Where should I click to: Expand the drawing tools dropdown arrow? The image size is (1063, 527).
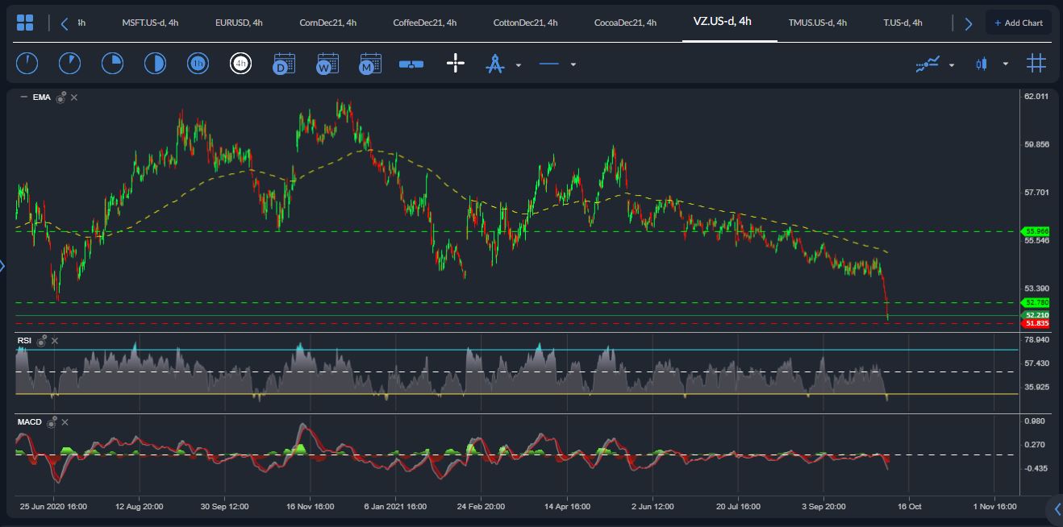point(519,64)
